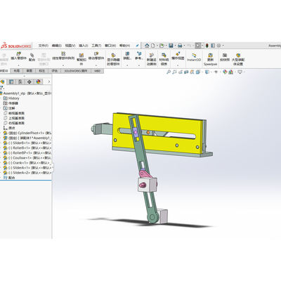This screenshot has height=281, width=281.
Task: Select the Mates (配合) folder in tree
Action: tap(9, 178)
